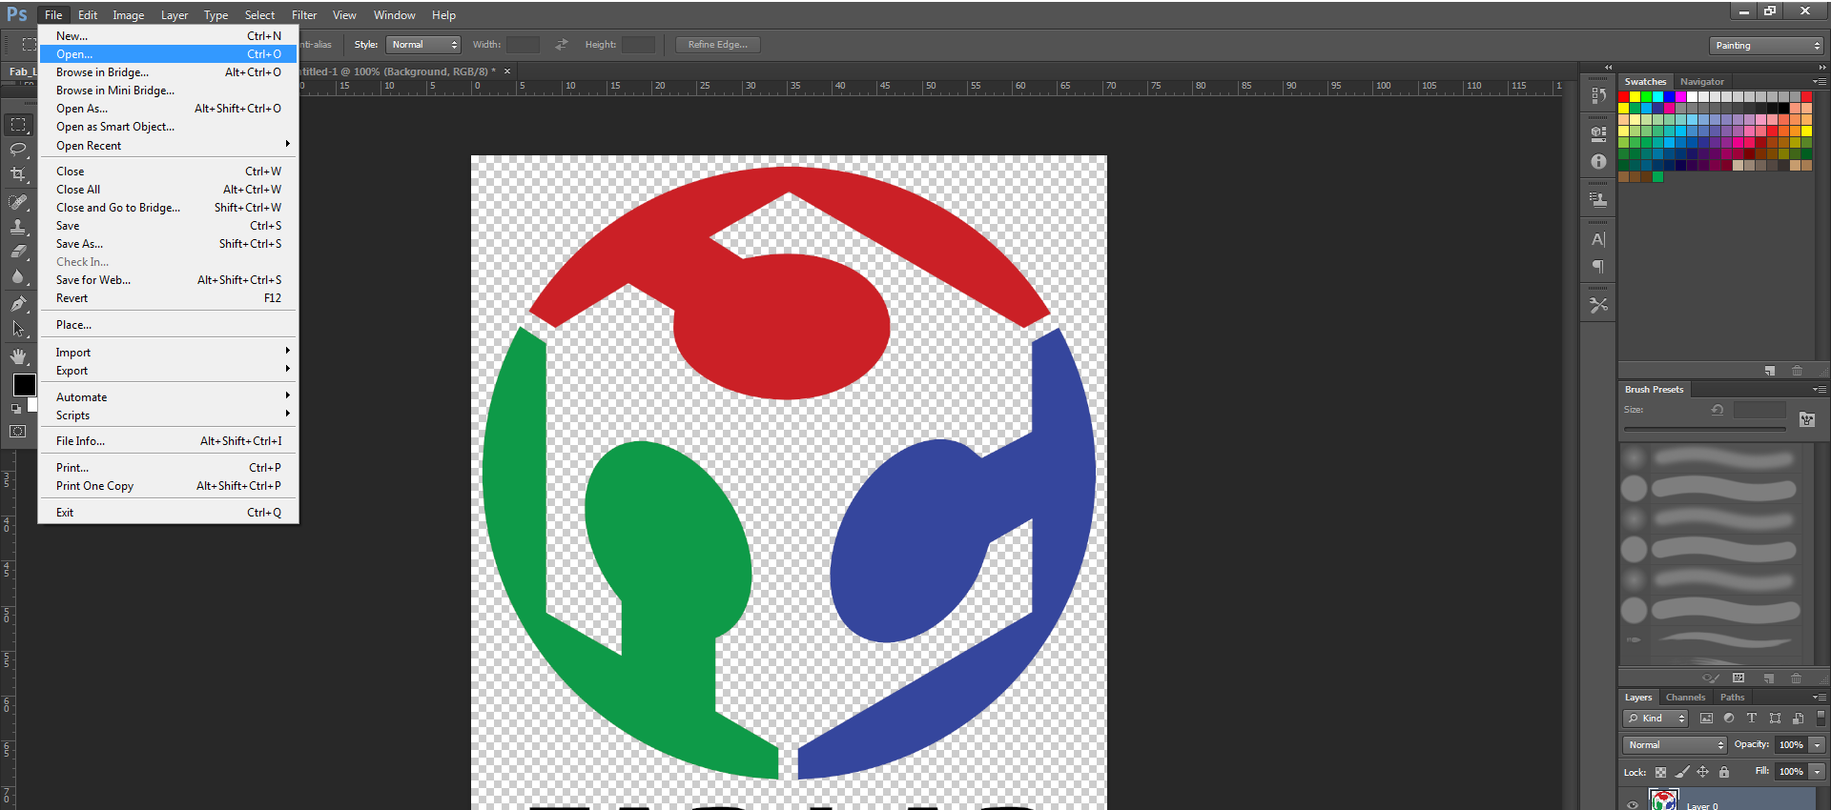Filter layers by shape layers
The height and width of the screenshot is (810, 1831).
click(x=1775, y=719)
